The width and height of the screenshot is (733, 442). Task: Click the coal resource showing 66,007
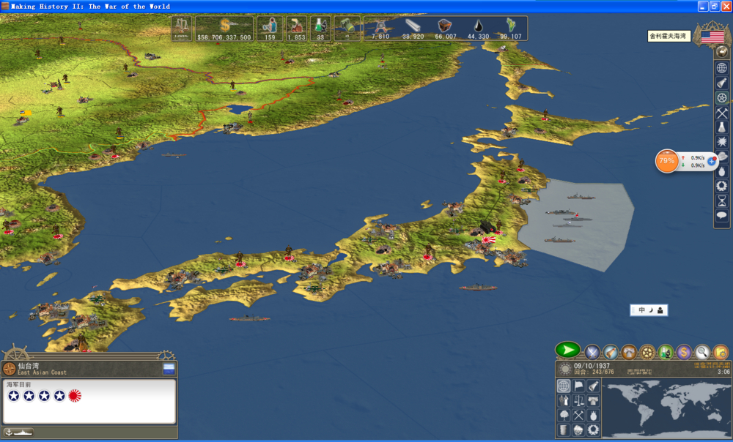pos(445,29)
